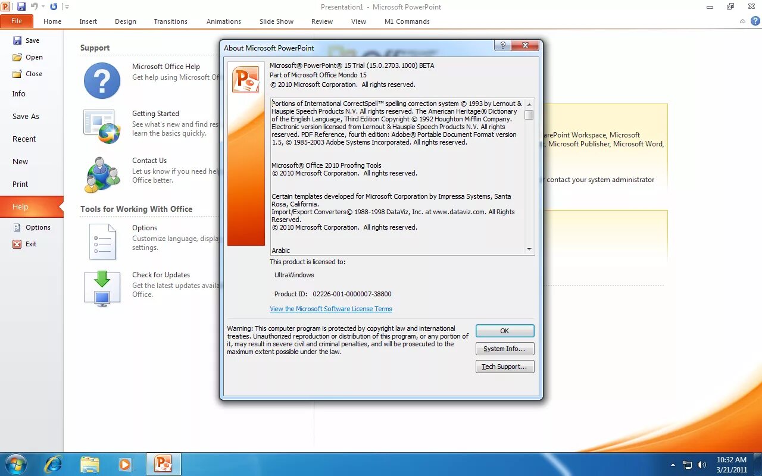Click the Getting Started globe icon
The height and width of the screenshot is (476, 762).
[x=102, y=127]
